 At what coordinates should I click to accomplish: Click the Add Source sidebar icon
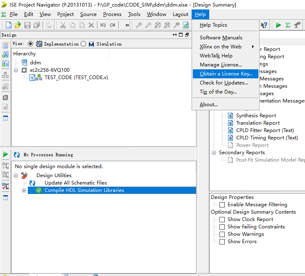click(5, 55)
